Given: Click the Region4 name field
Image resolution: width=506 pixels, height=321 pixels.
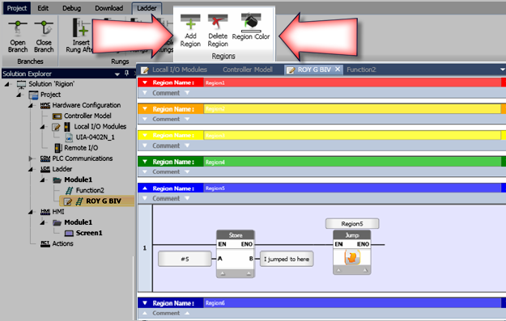Looking at the screenshot, I should point(352,162).
